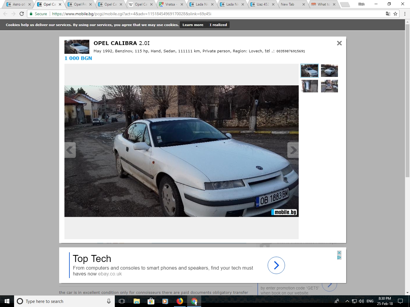Accept cookies with I realized button
Screen dimensions: 410x307
point(218,25)
